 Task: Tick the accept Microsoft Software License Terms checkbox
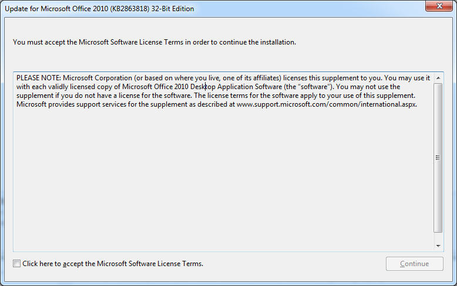point(16,264)
